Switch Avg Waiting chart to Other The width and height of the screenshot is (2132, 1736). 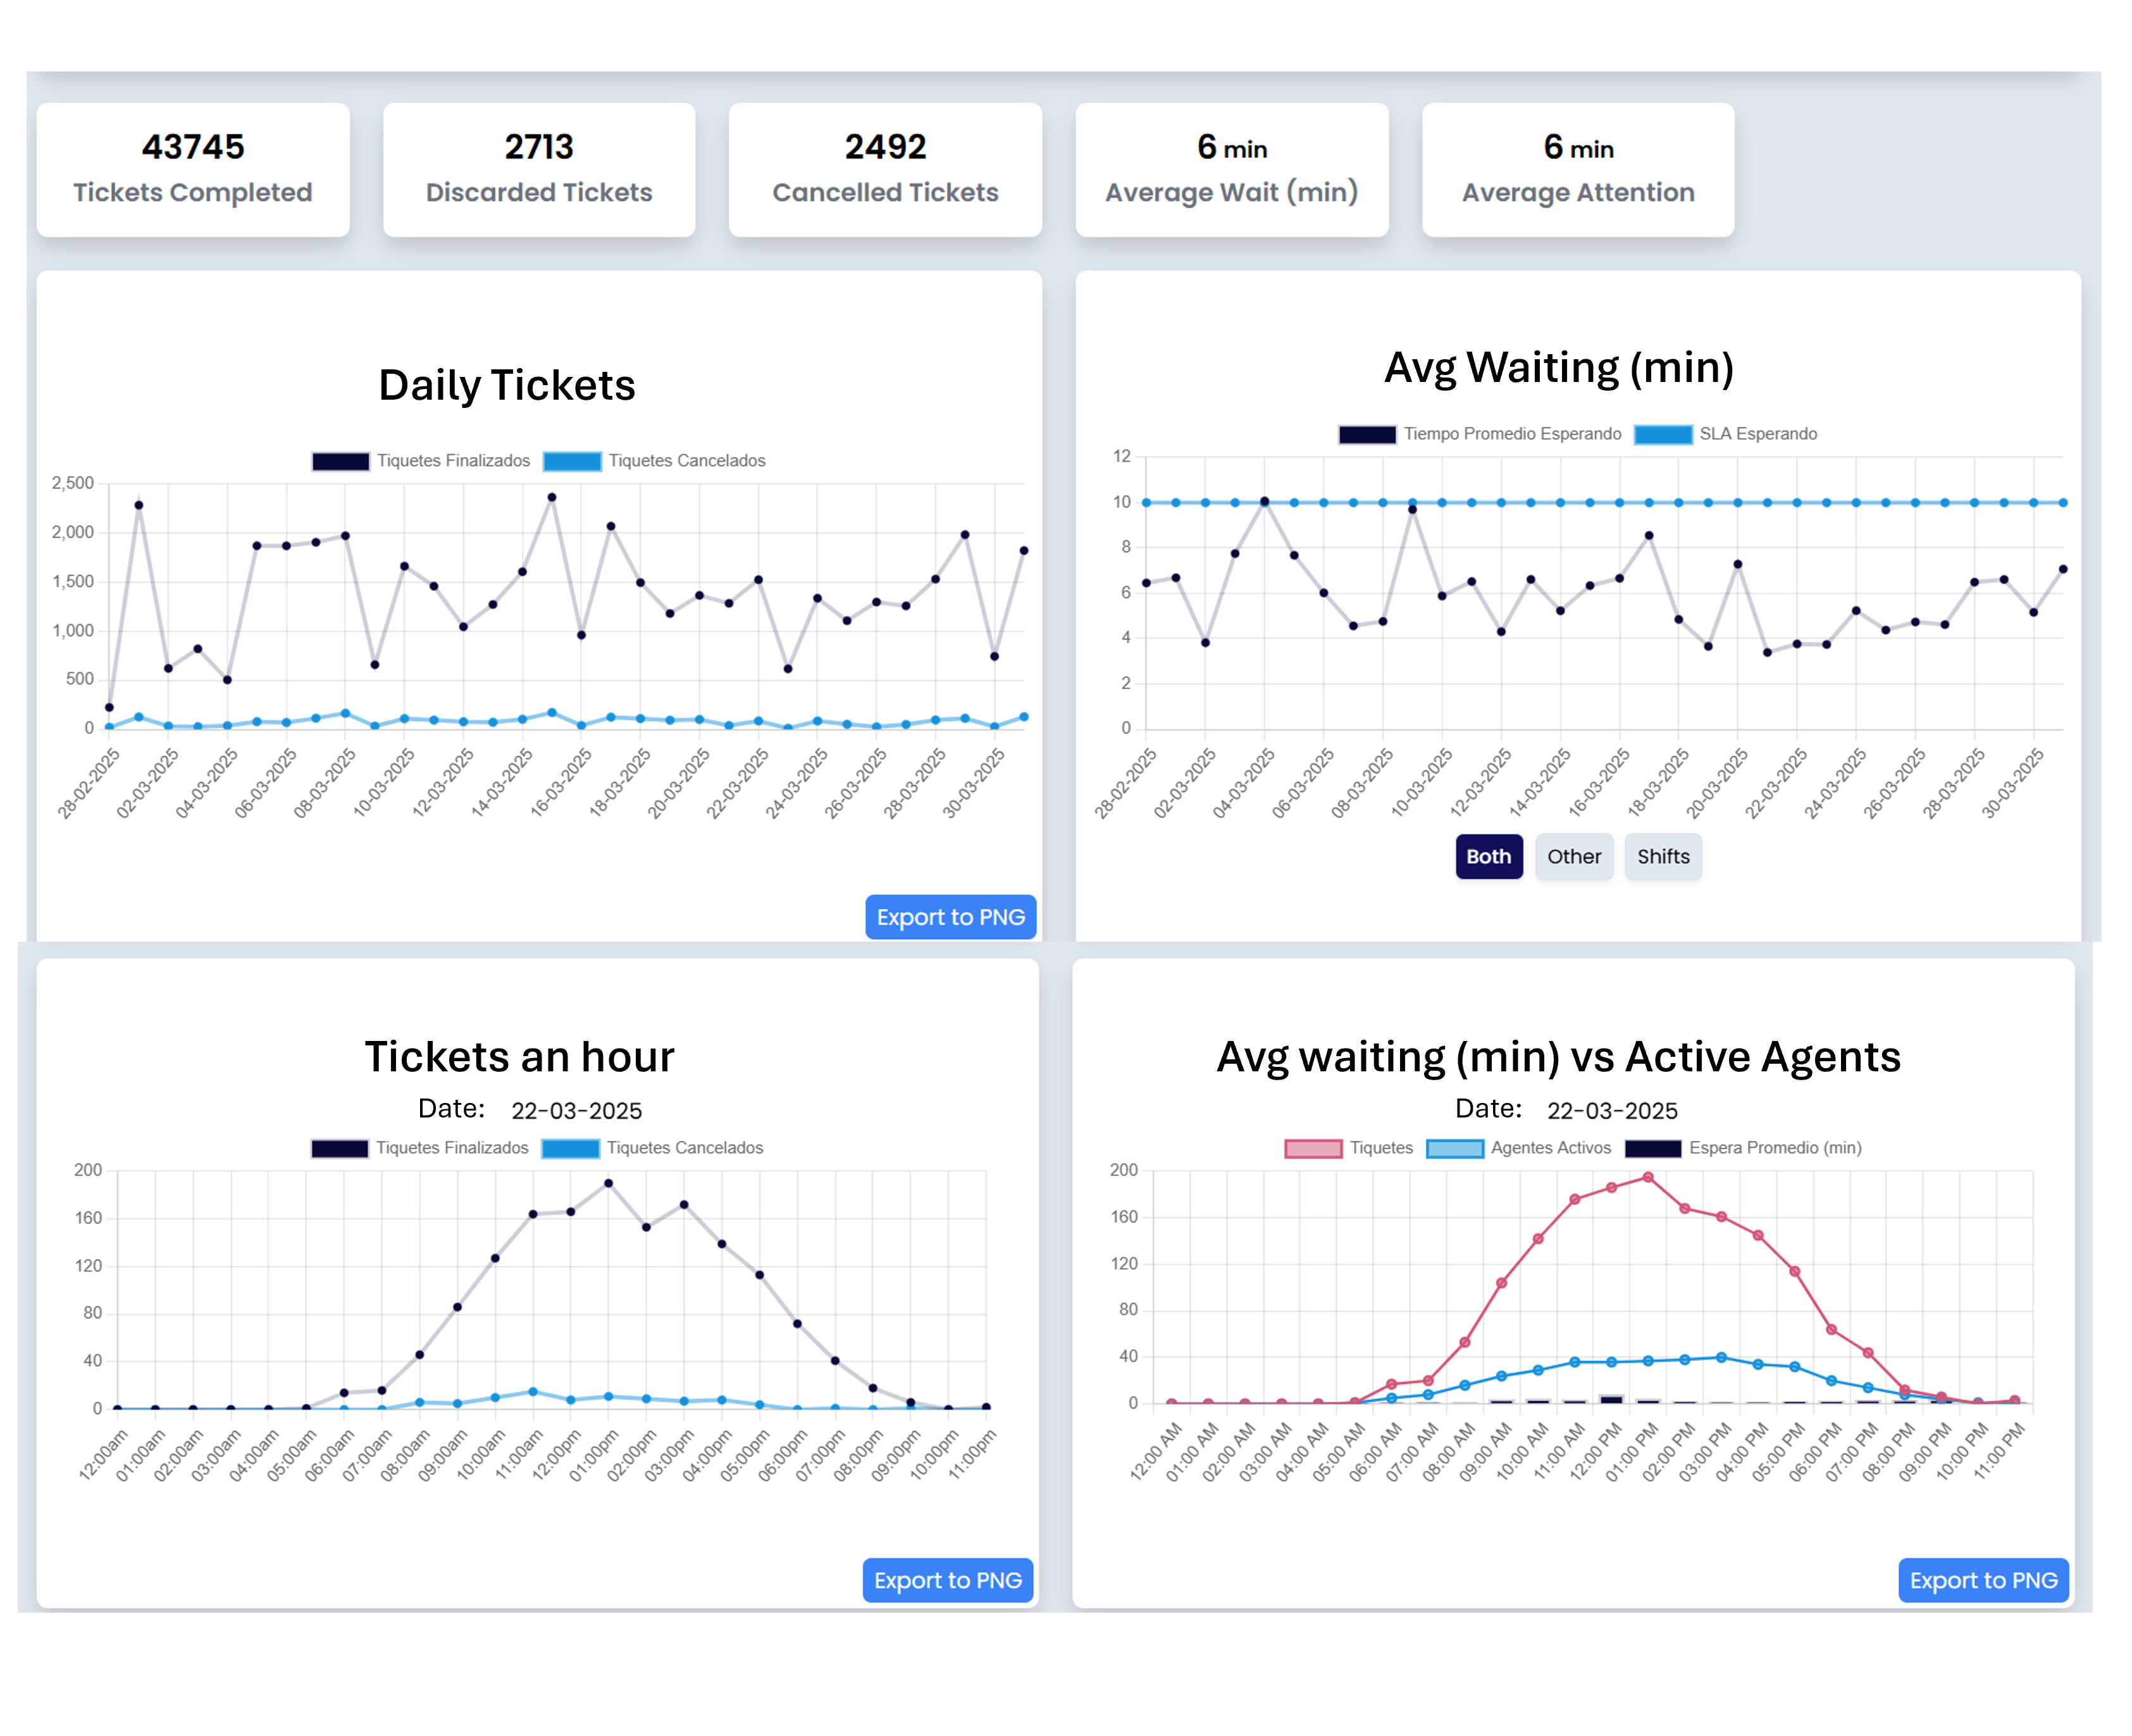[1573, 857]
